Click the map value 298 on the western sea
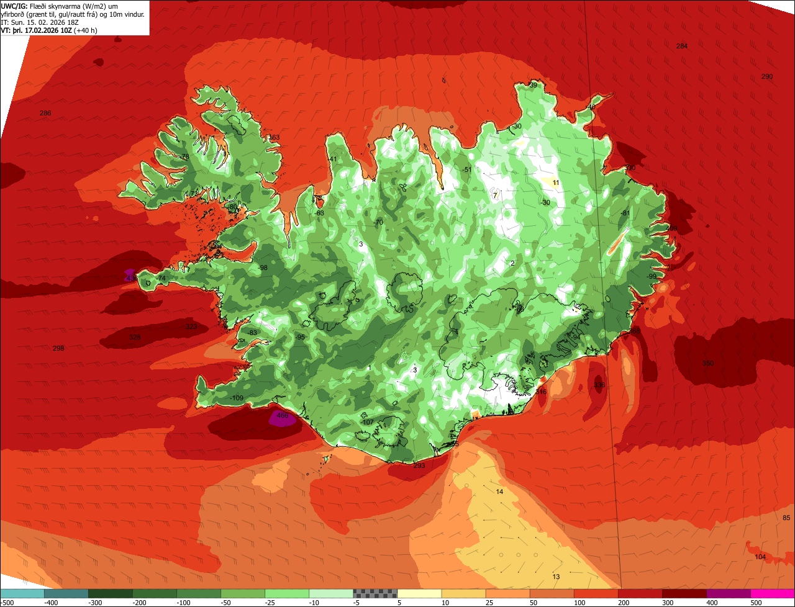 58,348
